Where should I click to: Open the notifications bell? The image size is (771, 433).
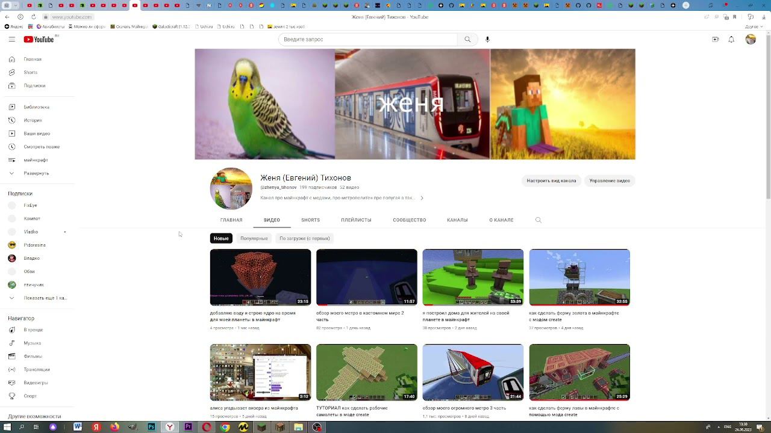[731, 39]
